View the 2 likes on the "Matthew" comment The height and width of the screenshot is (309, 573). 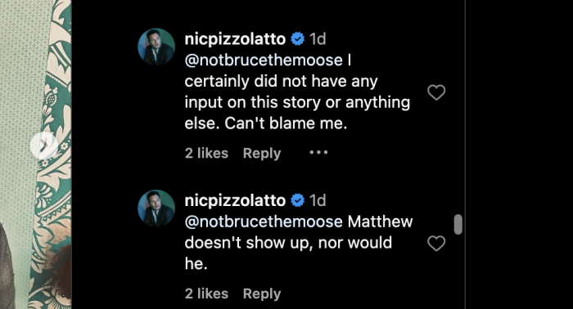click(206, 293)
